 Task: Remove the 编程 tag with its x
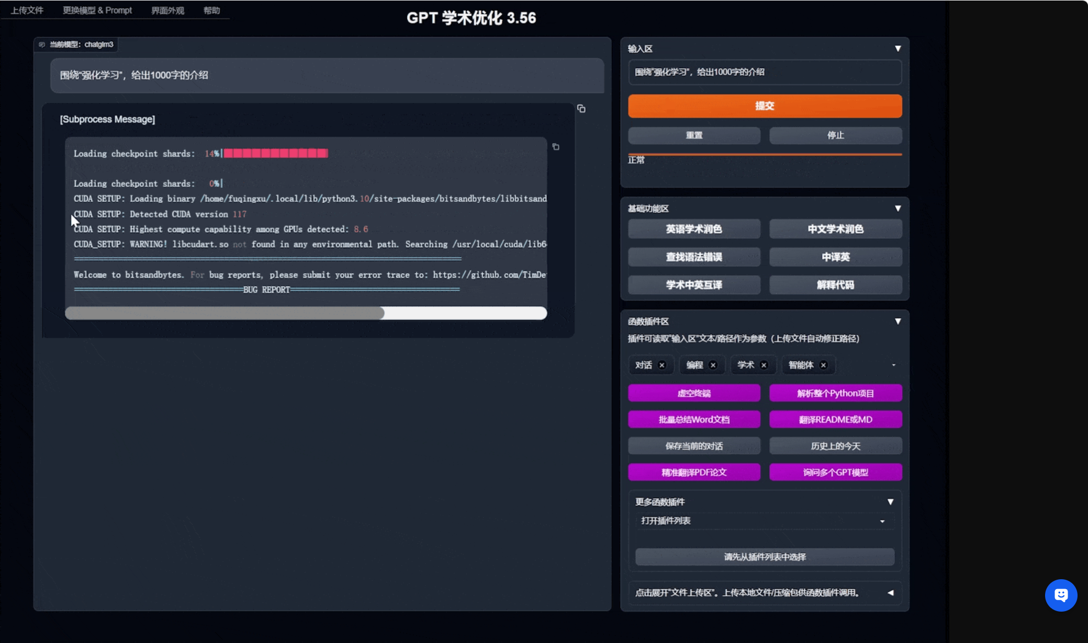tap(713, 365)
